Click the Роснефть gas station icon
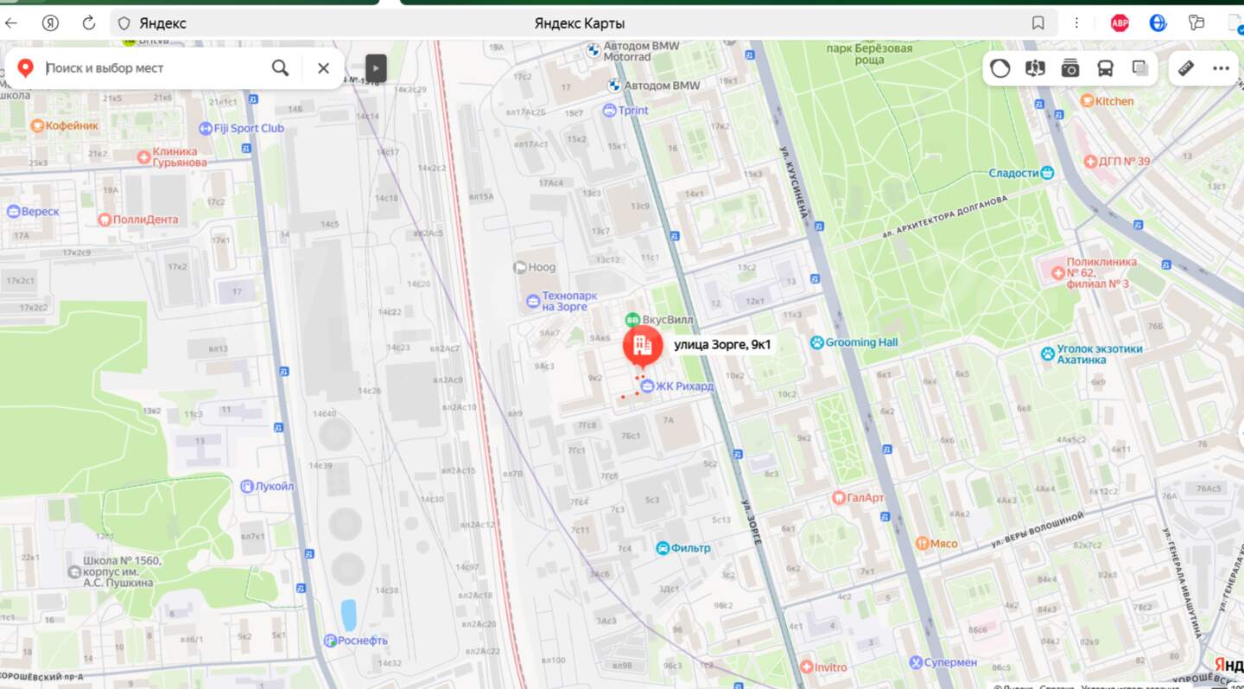This screenshot has width=1244, height=689. (330, 641)
